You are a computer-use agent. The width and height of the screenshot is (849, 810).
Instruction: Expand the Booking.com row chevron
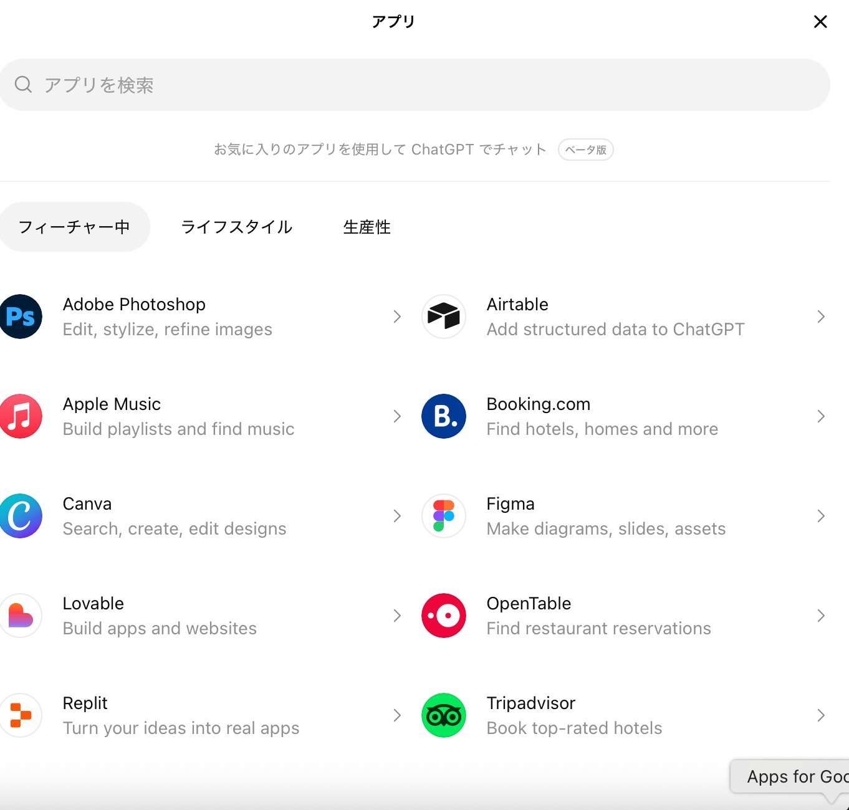pyautogui.click(x=821, y=416)
